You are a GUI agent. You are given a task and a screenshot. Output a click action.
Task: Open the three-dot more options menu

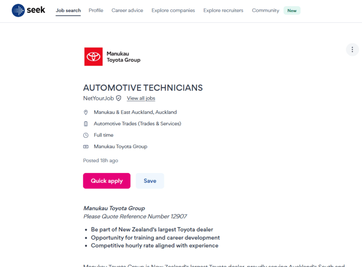pos(352,50)
